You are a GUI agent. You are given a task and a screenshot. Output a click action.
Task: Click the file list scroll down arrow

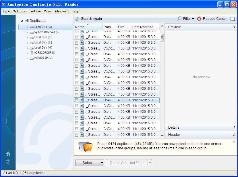(162, 136)
